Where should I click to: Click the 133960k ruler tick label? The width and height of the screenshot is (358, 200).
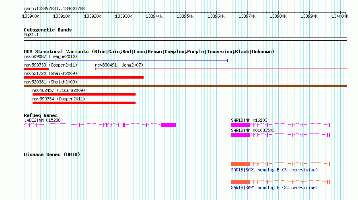coord(216,16)
